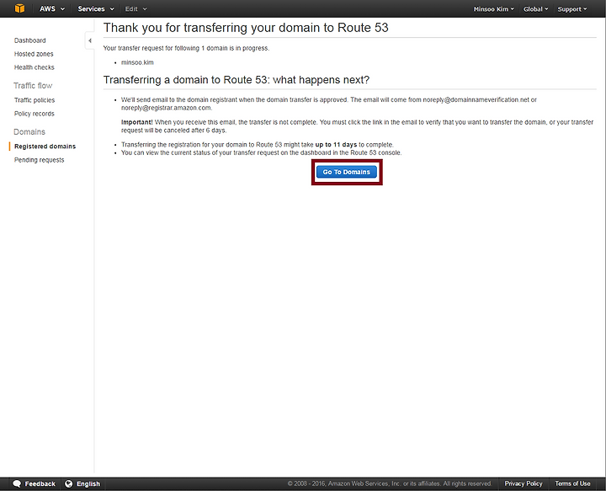Open the Global region dropdown
This screenshot has width=606, height=491.
[535, 9]
